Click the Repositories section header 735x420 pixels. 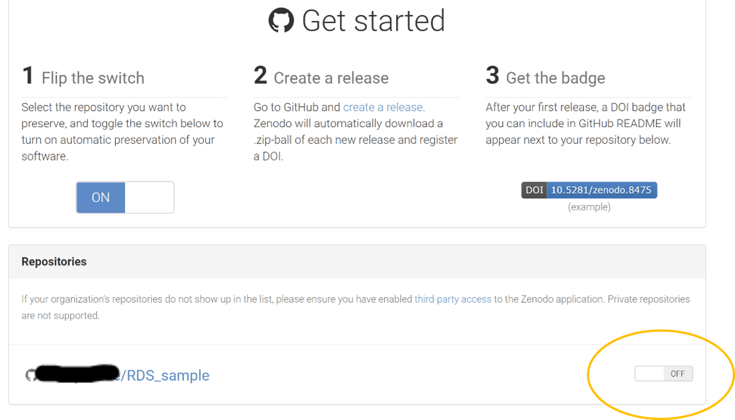pyautogui.click(x=54, y=261)
